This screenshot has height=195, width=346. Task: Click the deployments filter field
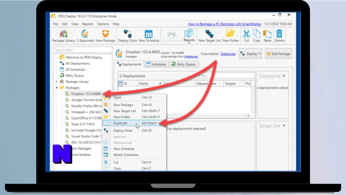(227, 76)
